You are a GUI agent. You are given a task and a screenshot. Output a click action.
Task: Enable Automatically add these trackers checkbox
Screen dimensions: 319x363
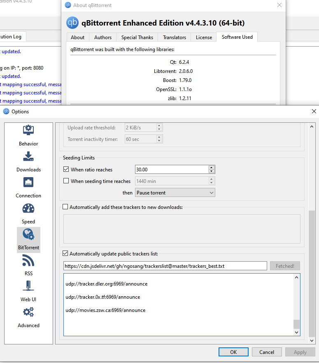pos(65,207)
